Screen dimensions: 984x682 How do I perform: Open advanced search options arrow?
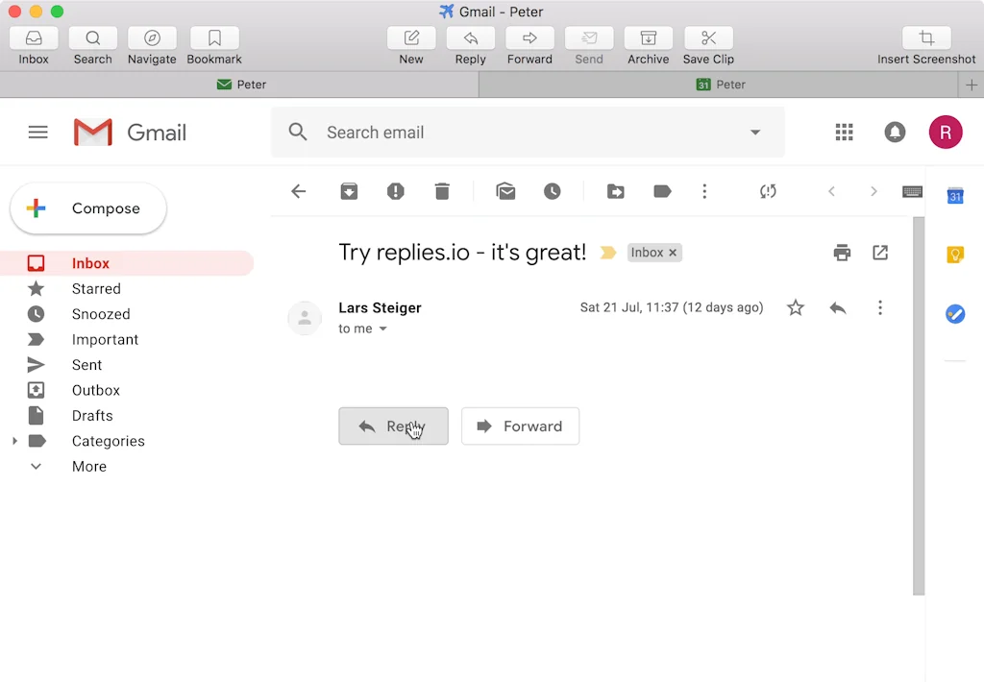pos(755,132)
